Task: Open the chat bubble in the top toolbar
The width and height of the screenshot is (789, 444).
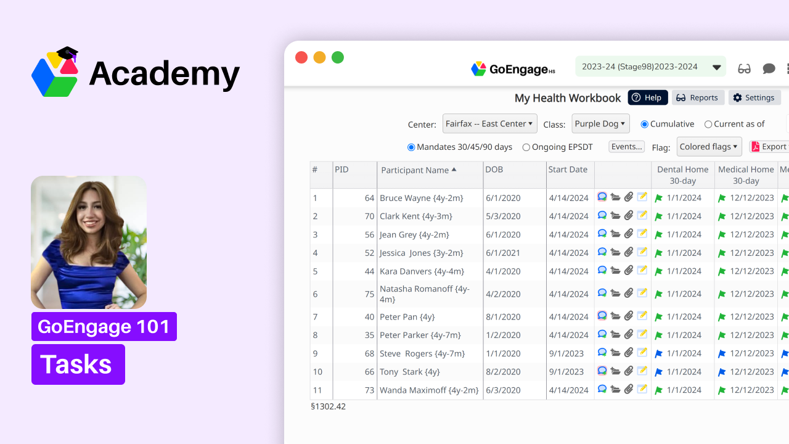Action: 769,68
